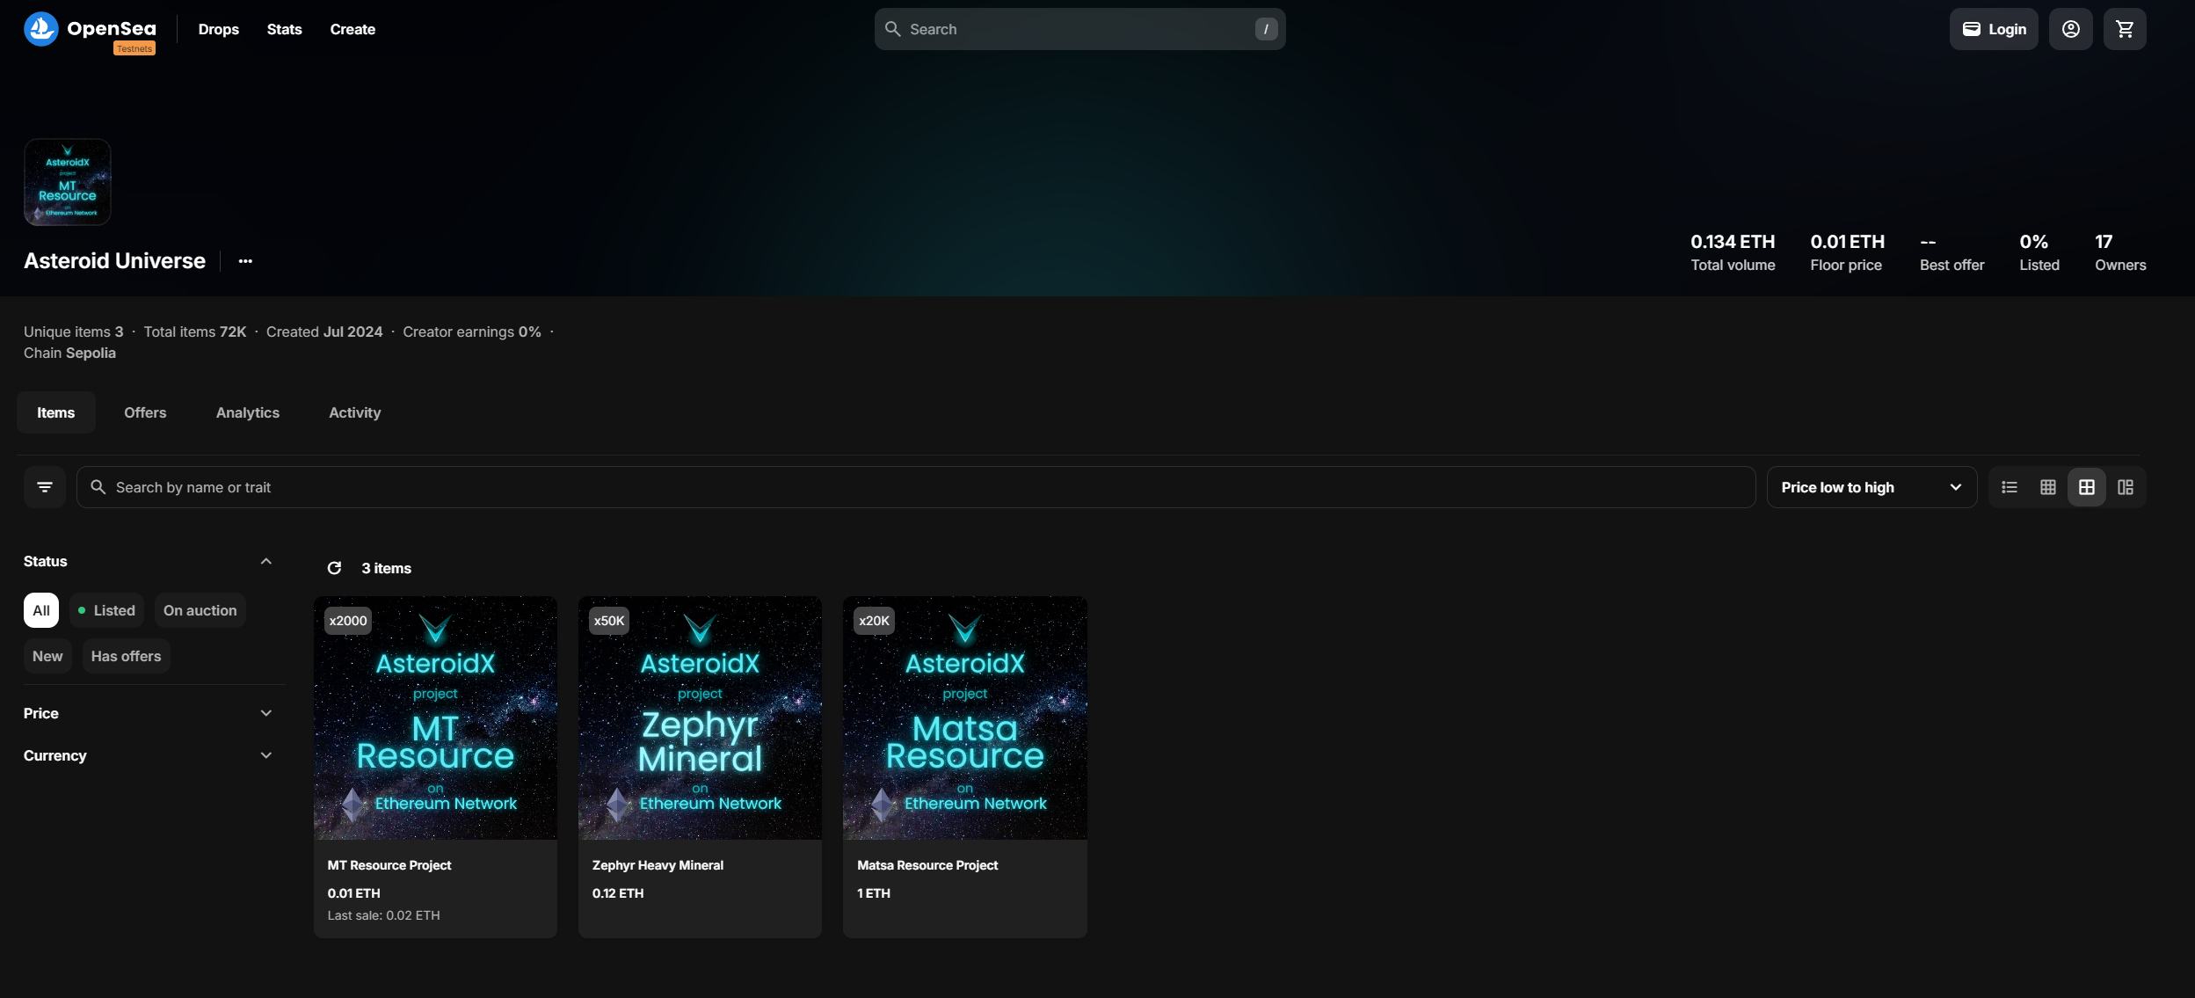Viewport: 2195px width, 998px height.
Task: Toggle the filter sidebar icon
Action: point(45,487)
